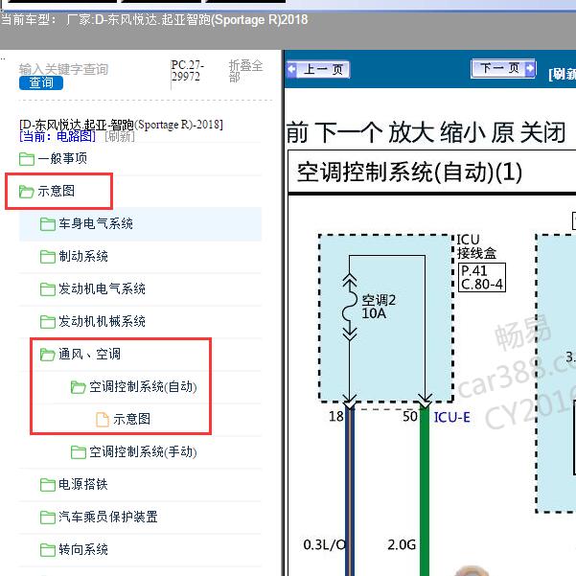Click the folder icon beside 发动机机械系统

[48, 322]
